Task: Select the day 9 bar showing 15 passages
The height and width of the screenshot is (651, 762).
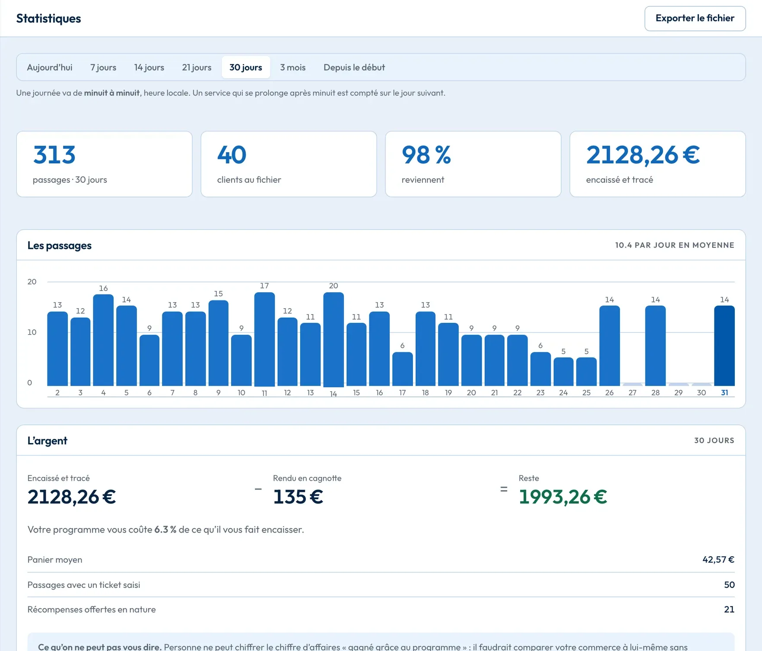Action: (x=219, y=343)
